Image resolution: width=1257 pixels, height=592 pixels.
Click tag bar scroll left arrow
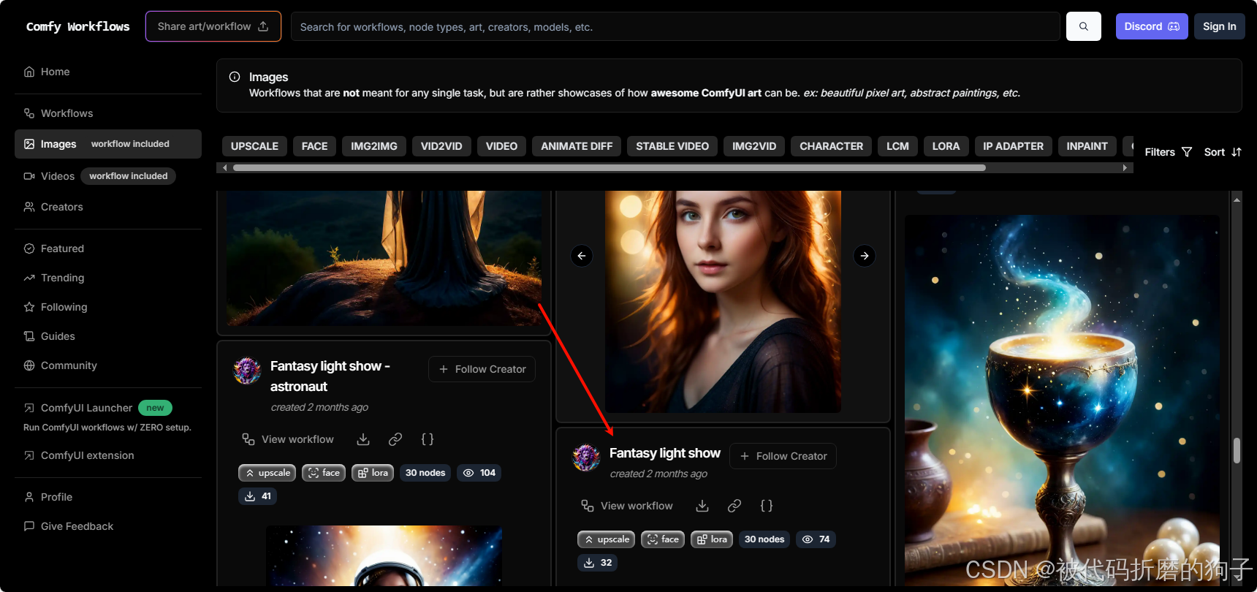click(x=224, y=167)
